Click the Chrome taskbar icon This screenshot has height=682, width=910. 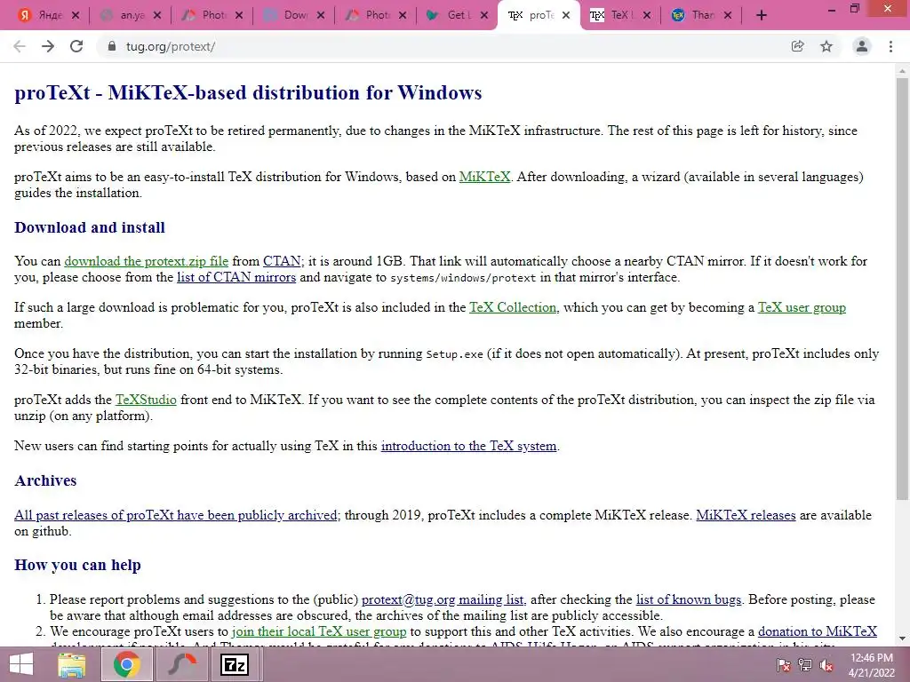coord(126,664)
